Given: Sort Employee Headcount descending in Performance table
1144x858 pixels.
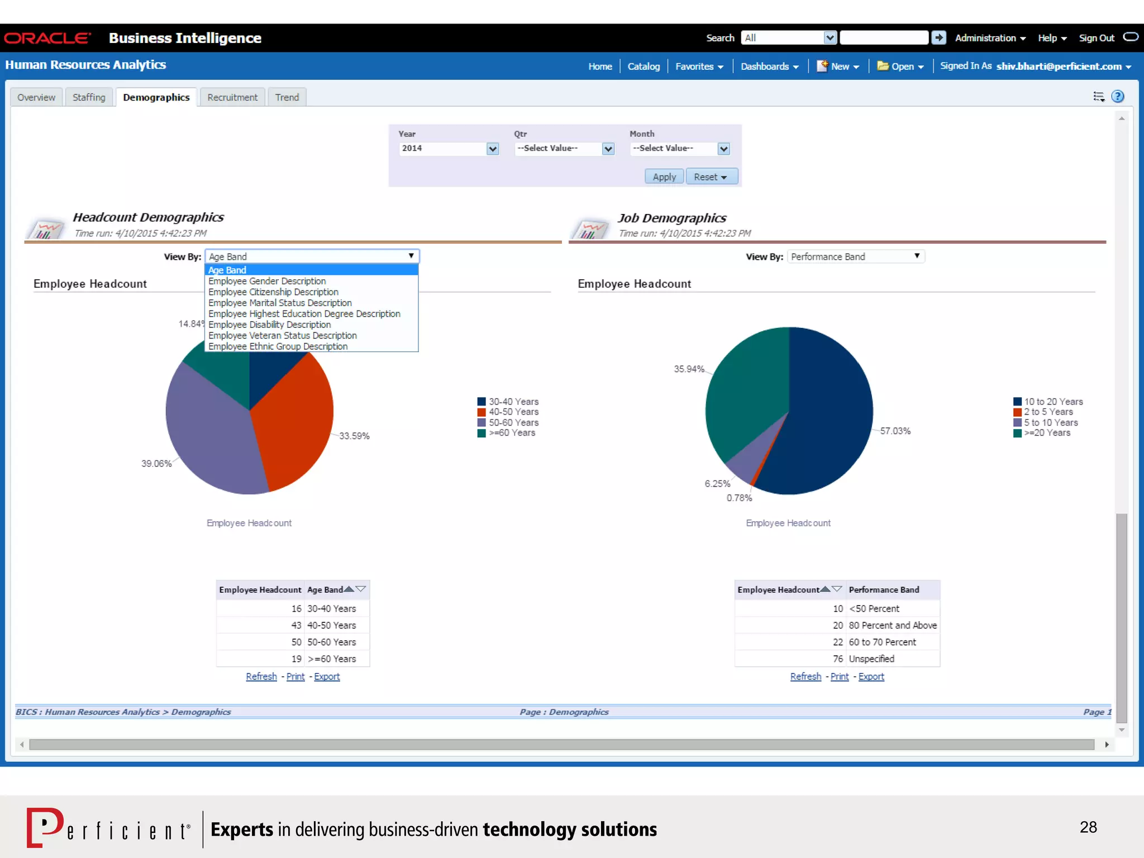Looking at the screenshot, I should pos(837,589).
